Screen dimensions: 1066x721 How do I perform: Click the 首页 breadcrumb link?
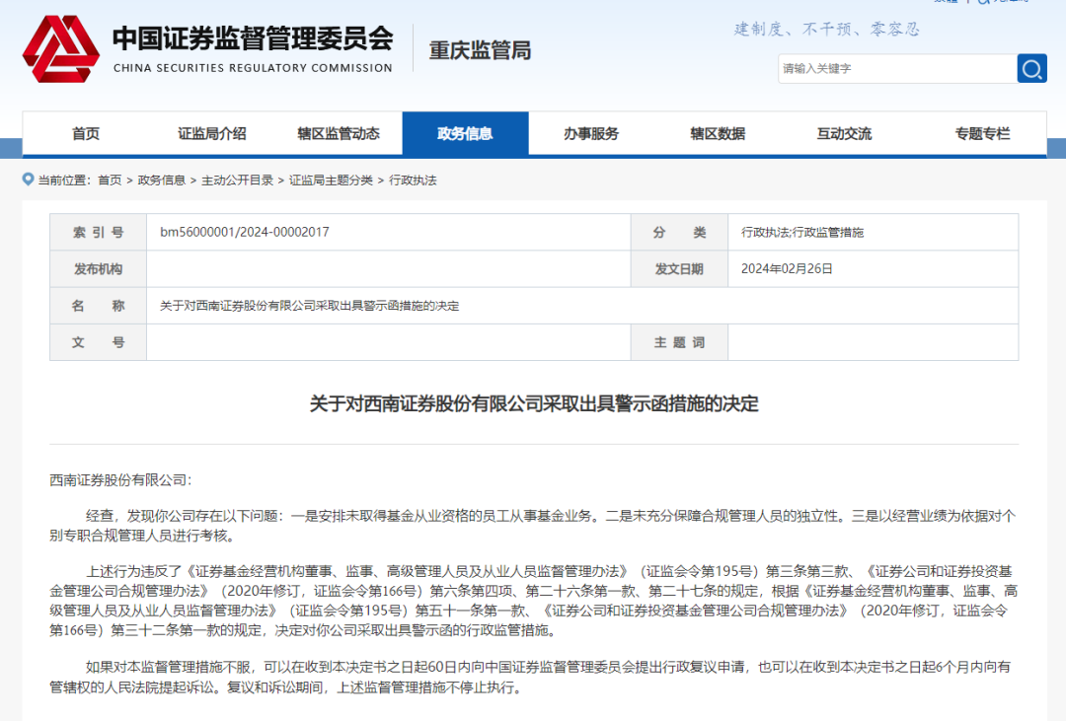pos(110,180)
